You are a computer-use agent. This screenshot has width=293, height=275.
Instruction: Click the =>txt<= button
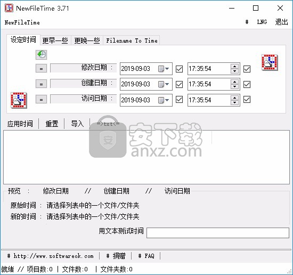108,124
